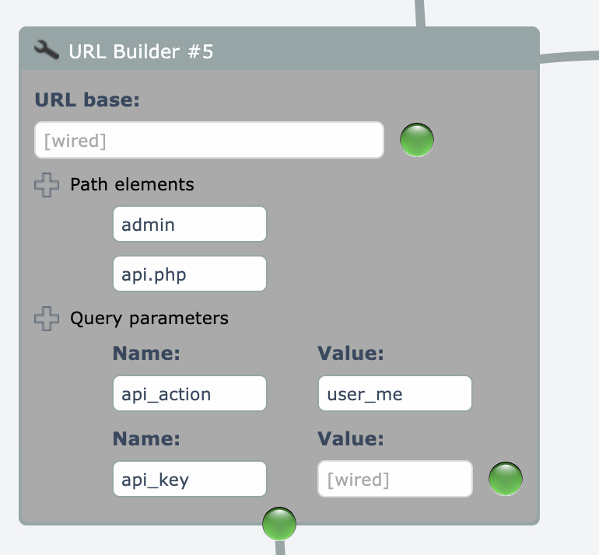Click the Value label above user_me
599x555 pixels.
[x=351, y=354]
